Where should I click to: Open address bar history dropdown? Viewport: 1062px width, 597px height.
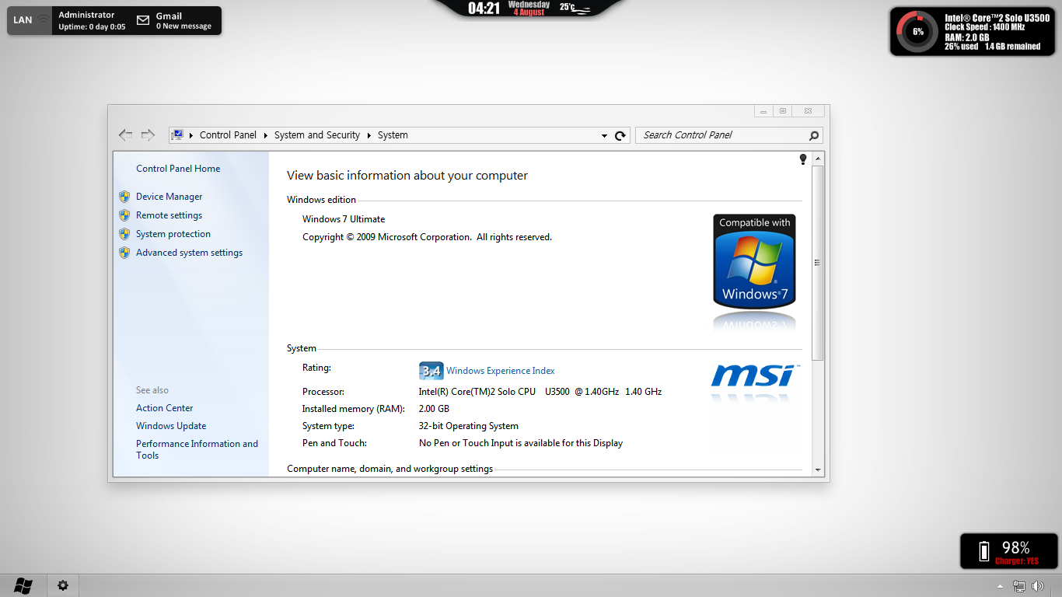(x=604, y=136)
